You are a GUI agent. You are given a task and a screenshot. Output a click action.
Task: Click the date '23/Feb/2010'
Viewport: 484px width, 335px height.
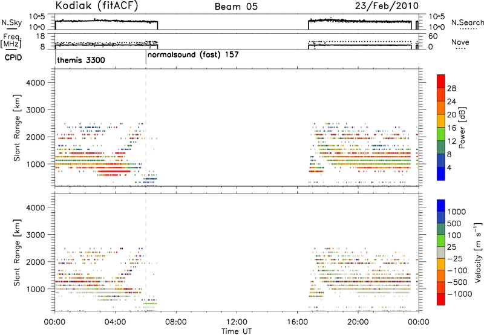[x=387, y=5]
